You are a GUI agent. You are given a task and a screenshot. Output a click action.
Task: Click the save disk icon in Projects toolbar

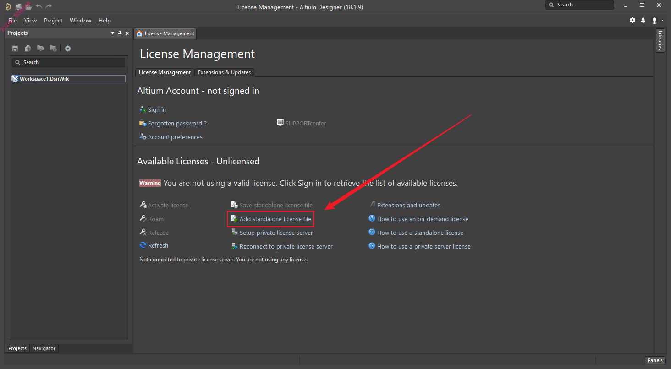click(15, 49)
